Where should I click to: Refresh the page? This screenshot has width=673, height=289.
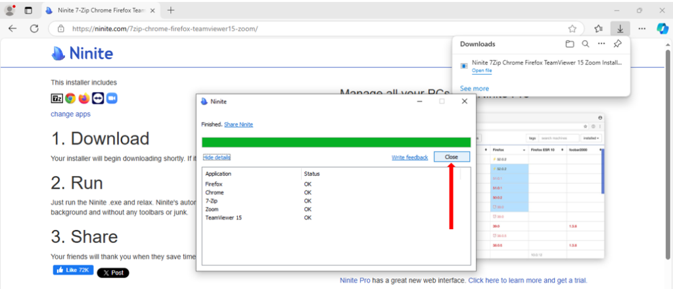[x=34, y=28]
